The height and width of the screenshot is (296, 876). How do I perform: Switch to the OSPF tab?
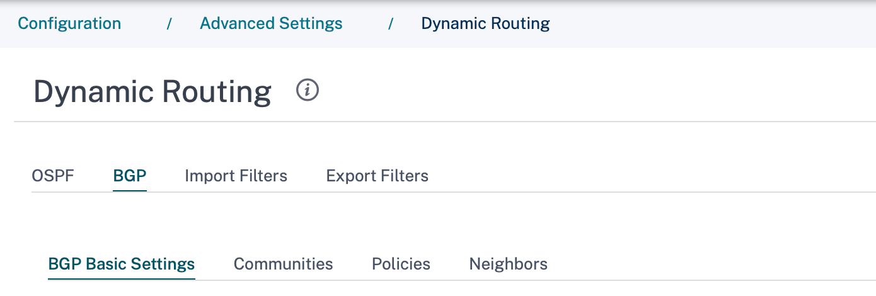tap(53, 176)
